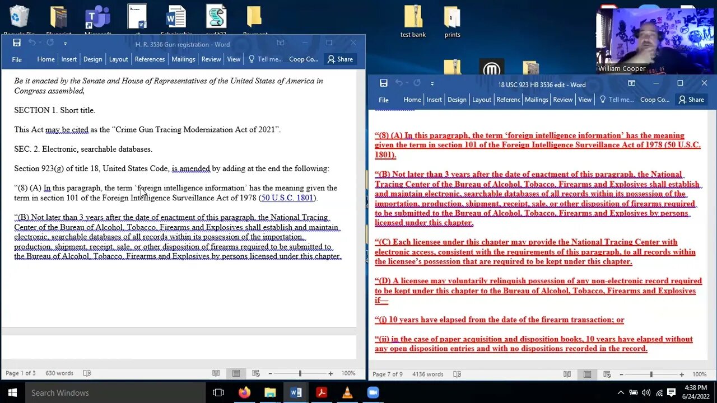
Task: Click Page 1 of 3 status indicator
Action: pyautogui.click(x=20, y=373)
